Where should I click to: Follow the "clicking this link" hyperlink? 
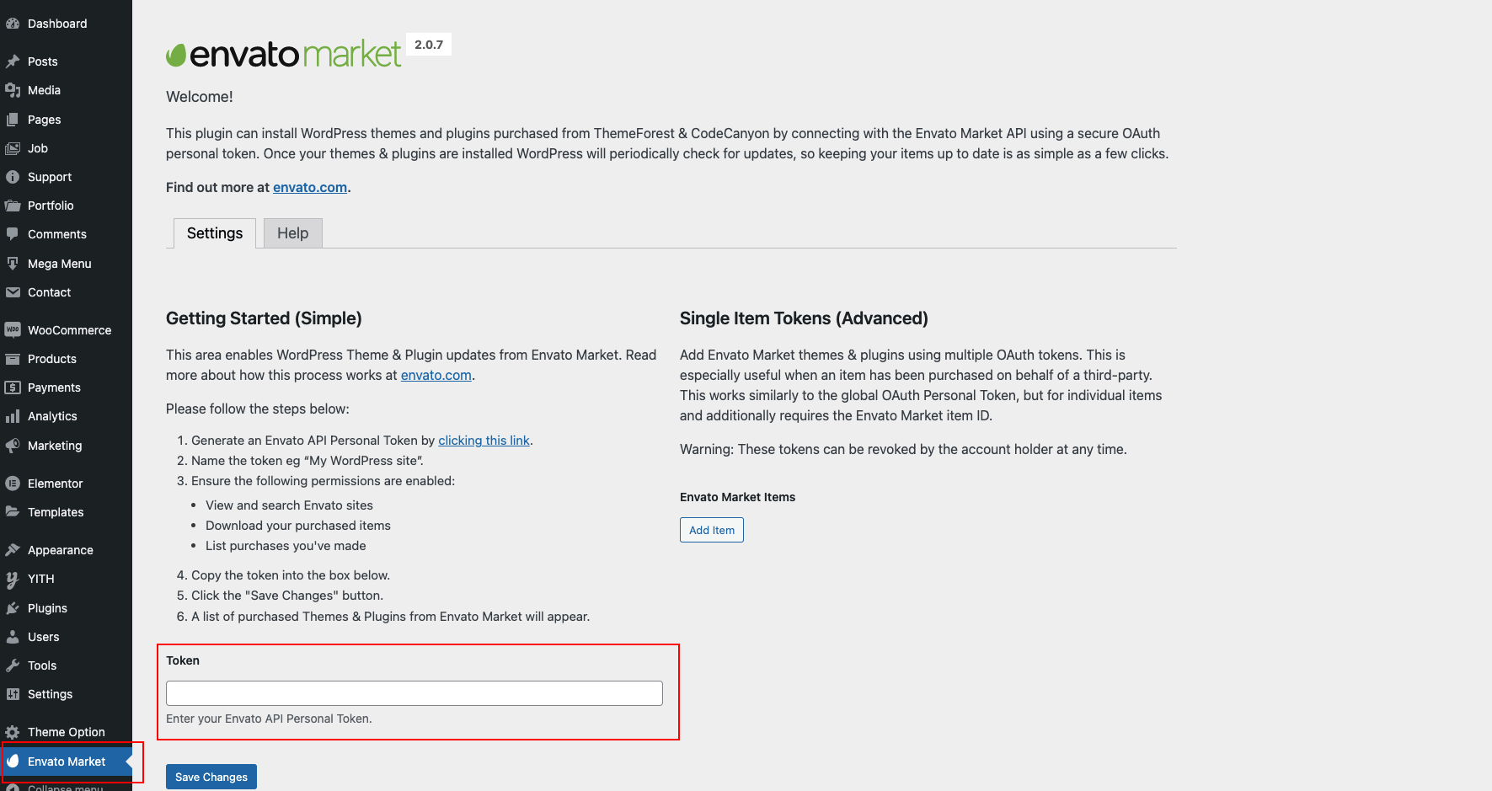pyautogui.click(x=484, y=441)
